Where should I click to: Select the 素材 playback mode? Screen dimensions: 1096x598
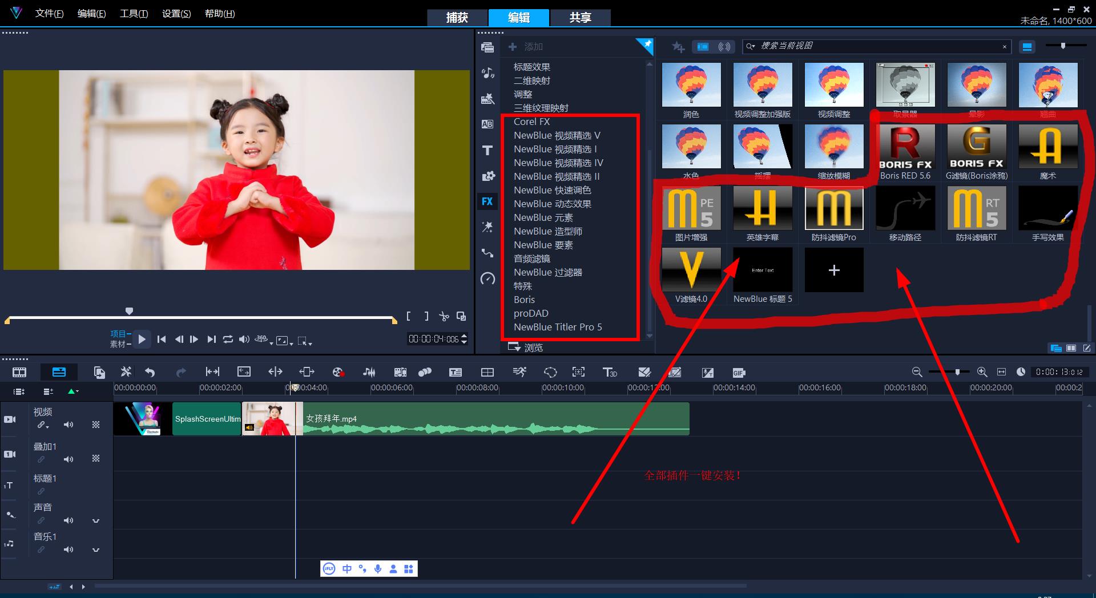[x=118, y=344]
